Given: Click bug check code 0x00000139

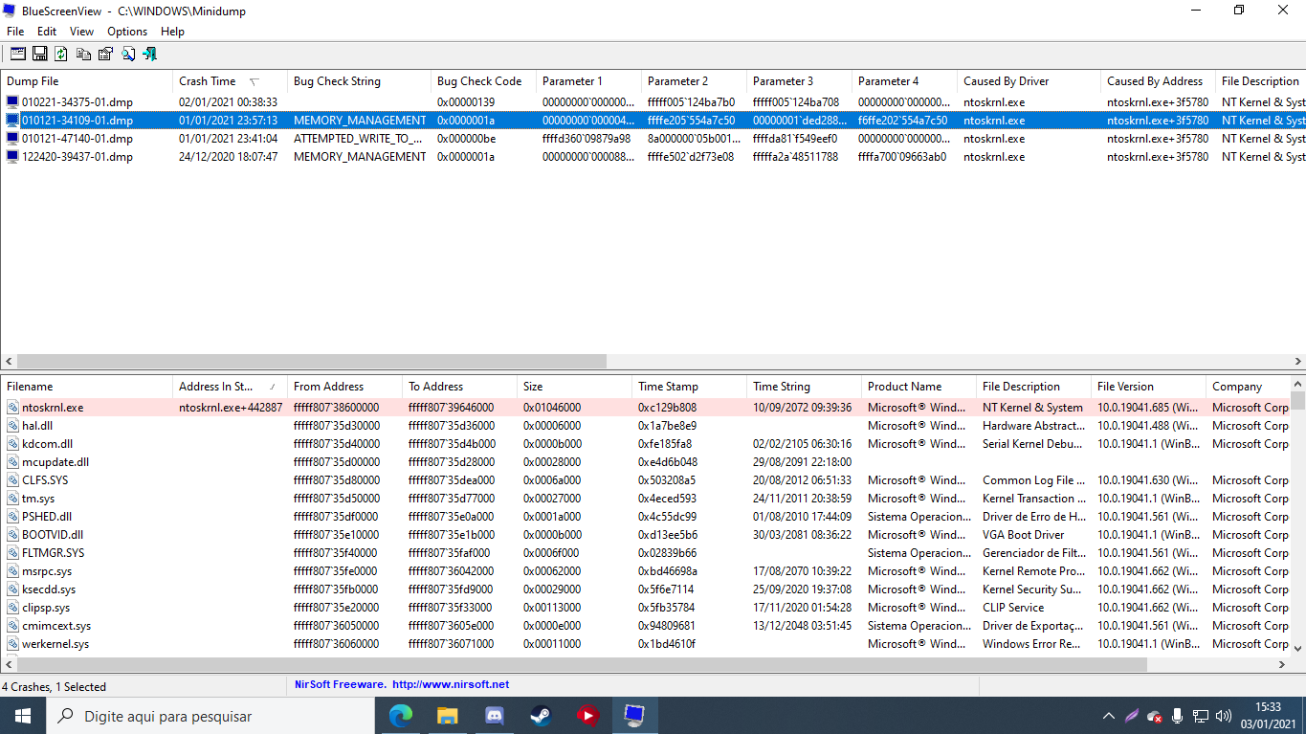Looking at the screenshot, I should (x=466, y=102).
